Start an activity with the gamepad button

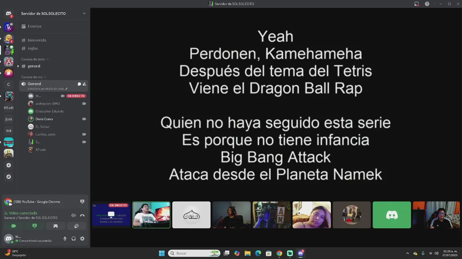(56, 226)
